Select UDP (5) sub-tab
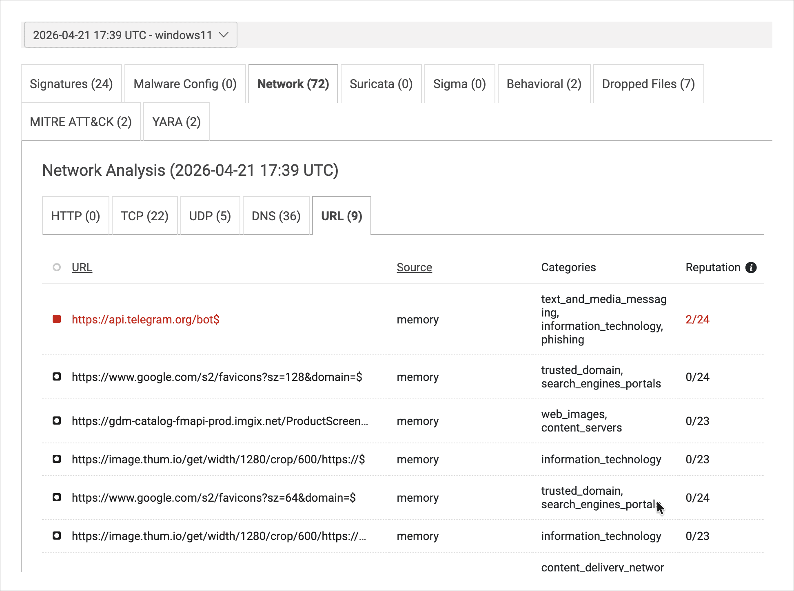Screen dimensions: 794x591 tap(210, 216)
